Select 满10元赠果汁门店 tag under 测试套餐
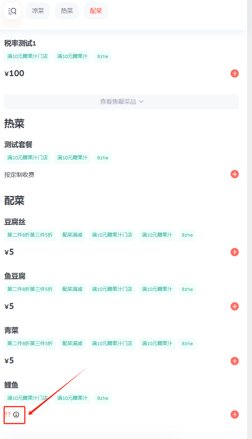 [x=27, y=158]
